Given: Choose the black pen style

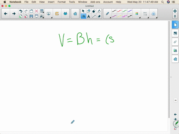Looking at the screenshot, I should click(x=114, y=11).
